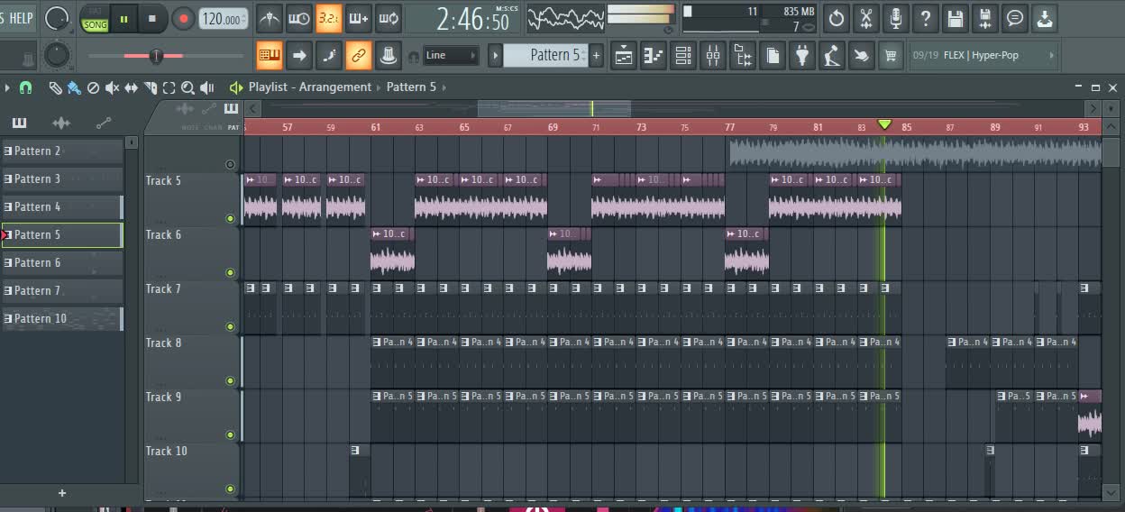Open the metronome toggle
1125x512 pixels.
[270, 18]
